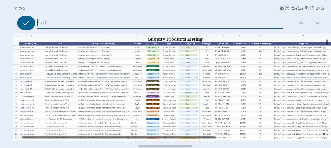Open Color dropdown in Neon Pink row
Screen dimensions: 331x148
tap(189, 89)
